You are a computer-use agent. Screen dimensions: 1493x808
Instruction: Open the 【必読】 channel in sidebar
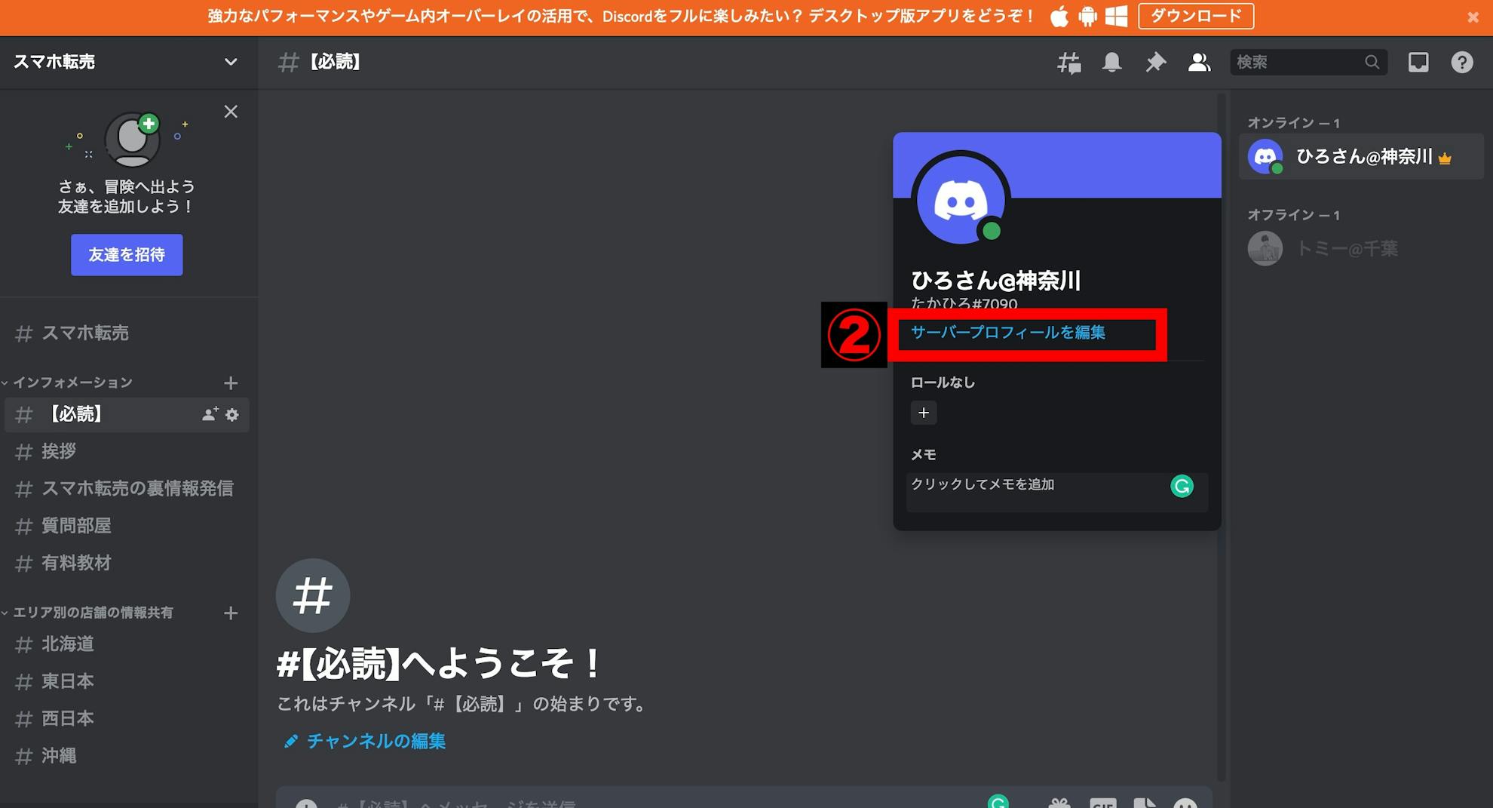127,414
